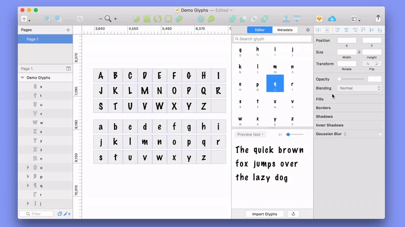Adjust the Opacity slider
Screen dimensions: 405x227
[351, 79]
